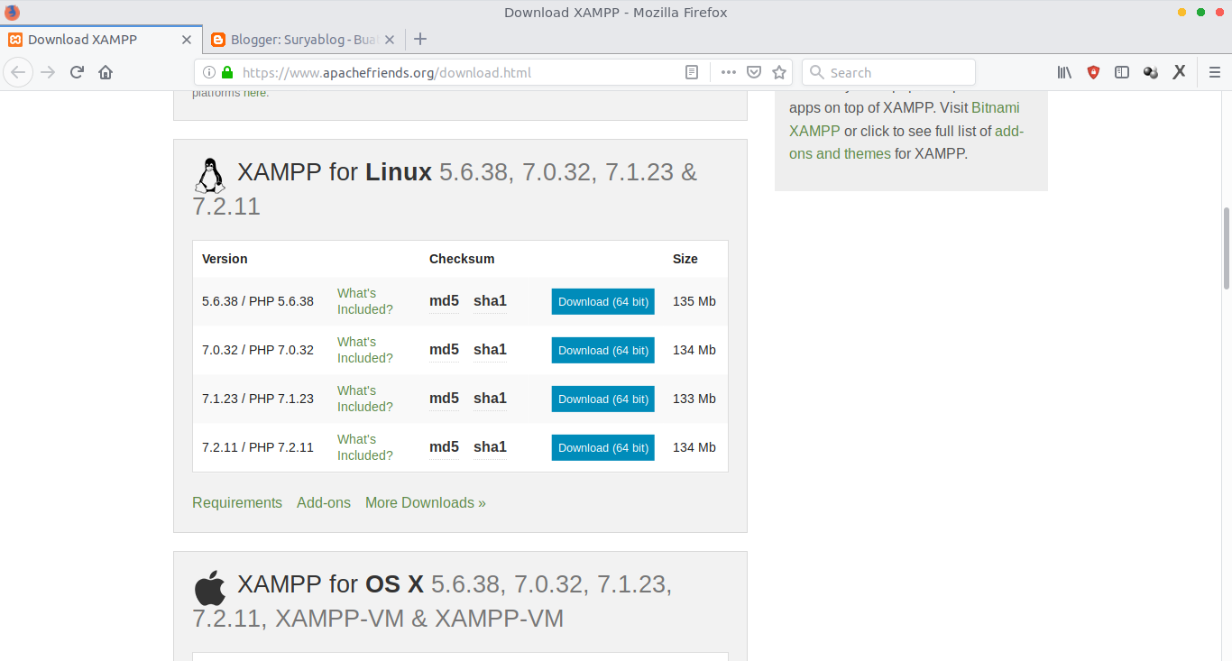
Task: Toggle reader view in address bar
Action: [x=692, y=72]
